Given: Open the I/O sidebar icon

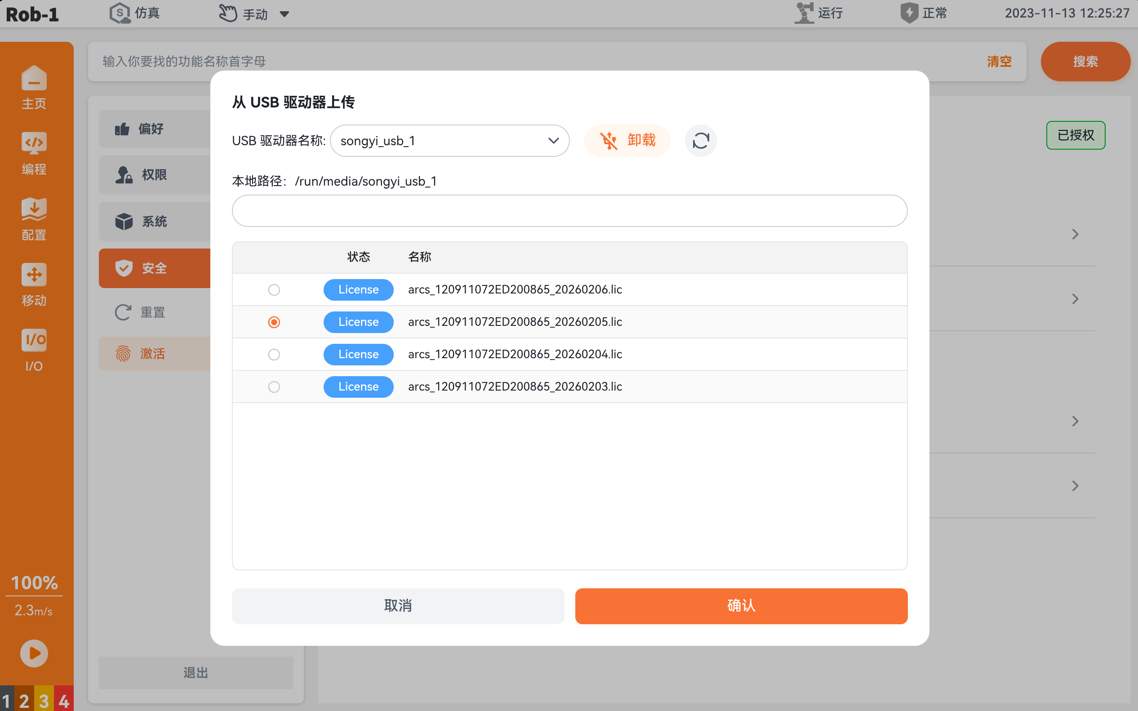Looking at the screenshot, I should 34,350.
